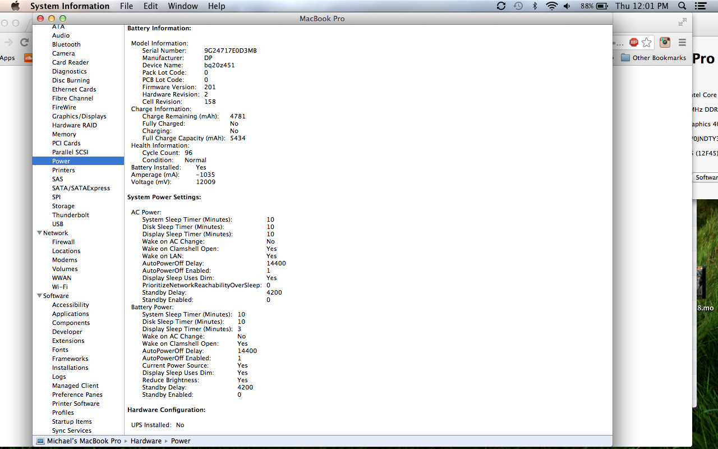This screenshot has width=718, height=449.
Task: Click the battery status icon
Action: point(602,6)
